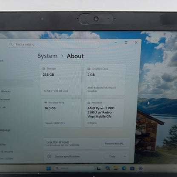
Task: Copy the device specifications
Action: 112,156
